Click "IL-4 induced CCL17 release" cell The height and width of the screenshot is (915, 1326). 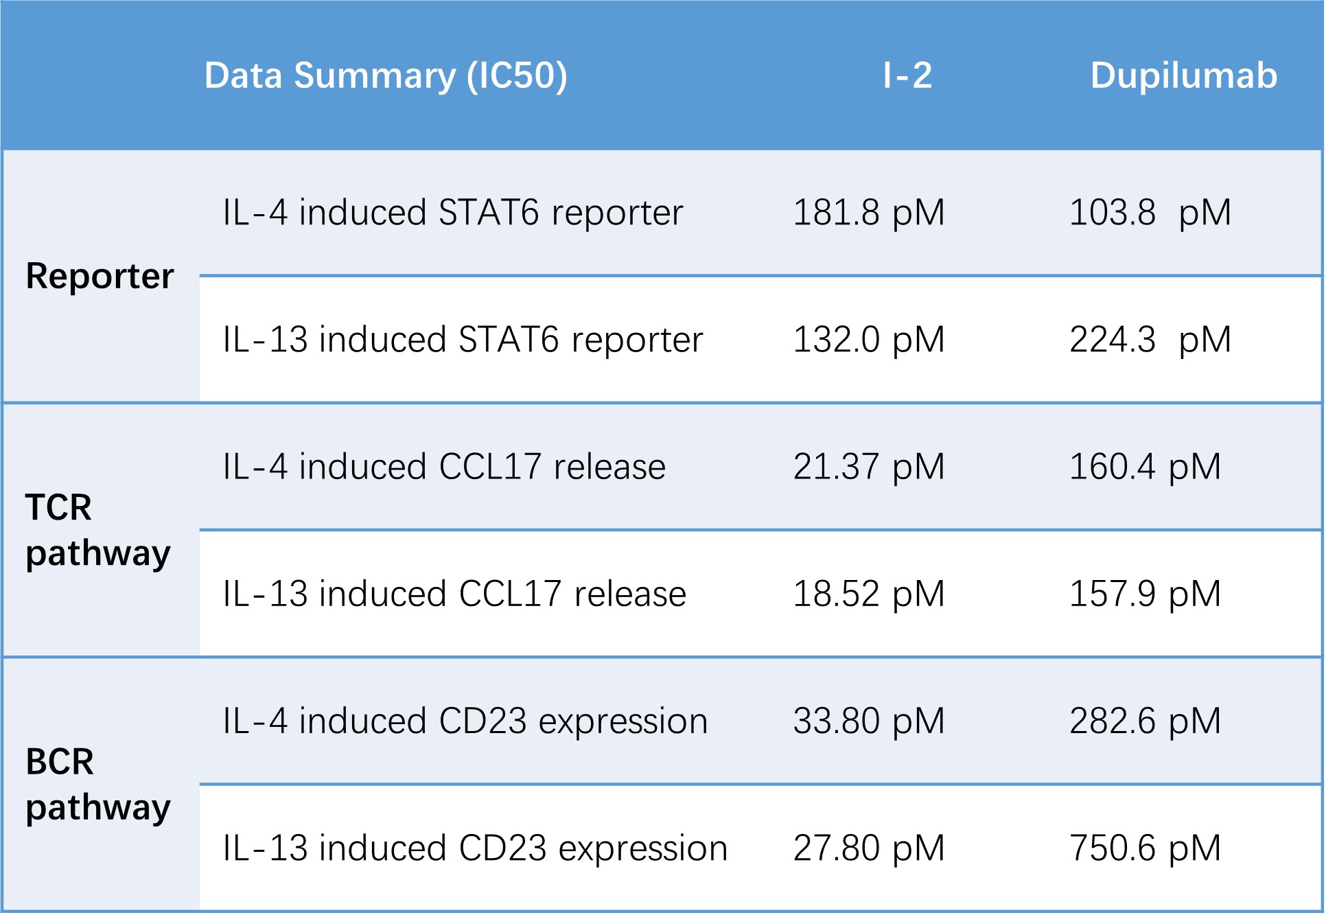coord(444,467)
